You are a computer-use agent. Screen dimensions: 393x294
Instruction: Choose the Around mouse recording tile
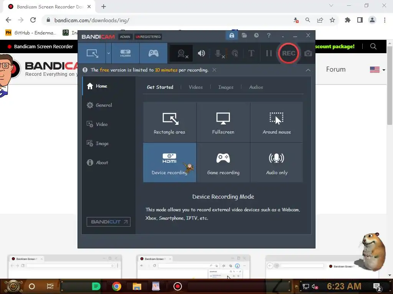coord(277,122)
